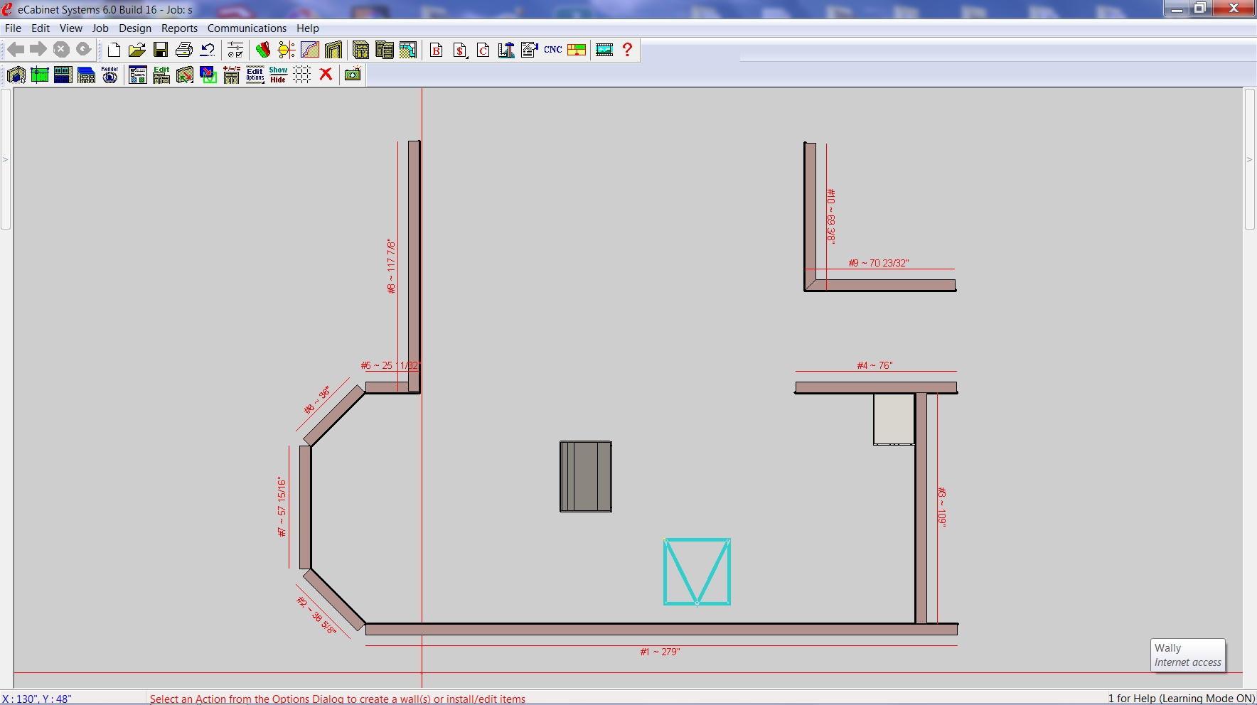Open the Reports menu
The height and width of the screenshot is (705, 1257).
tap(179, 28)
